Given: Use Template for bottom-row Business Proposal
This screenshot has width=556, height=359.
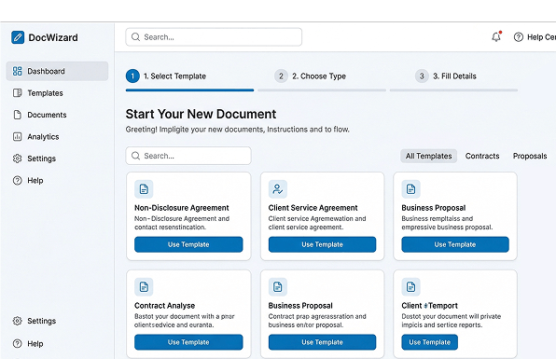Looking at the screenshot, I should click(x=323, y=342).
